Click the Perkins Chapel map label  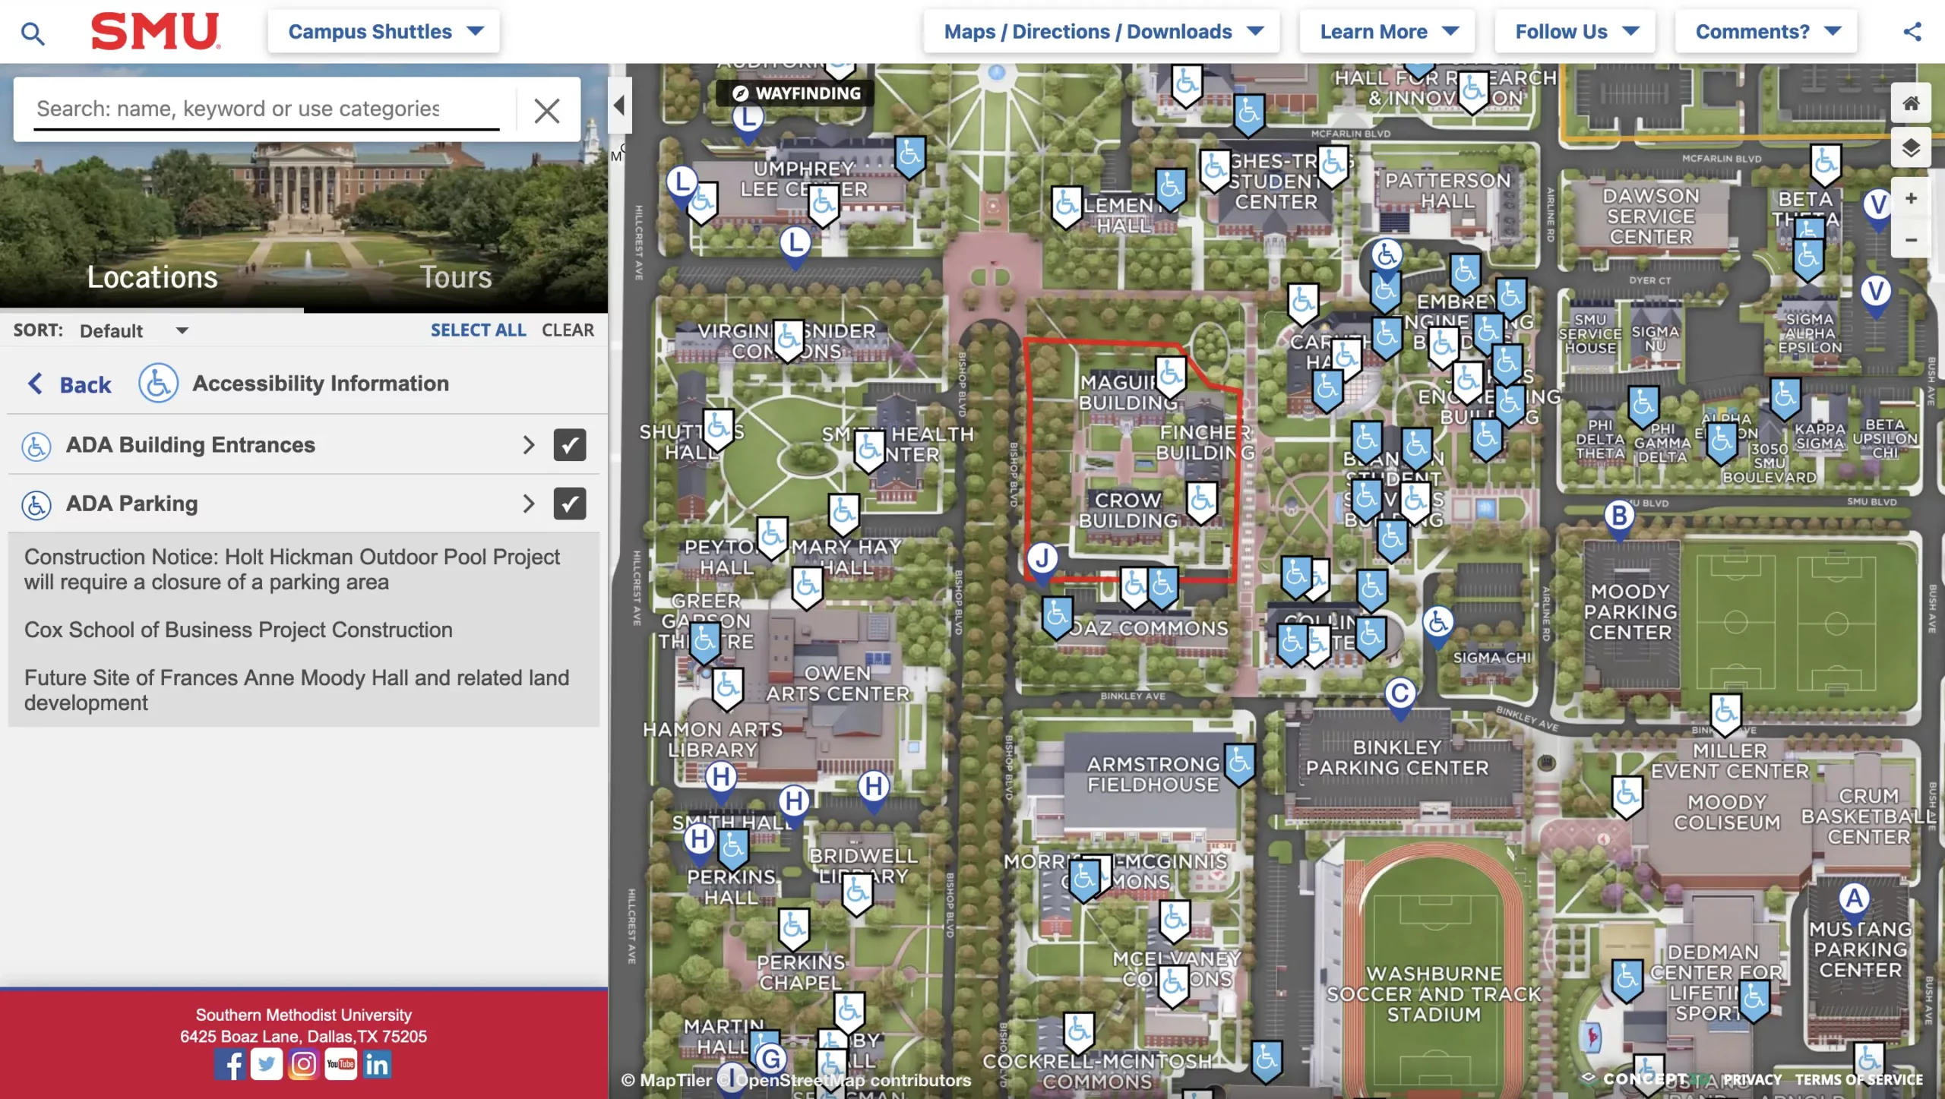pyautogui.click(x=801, y=972)
